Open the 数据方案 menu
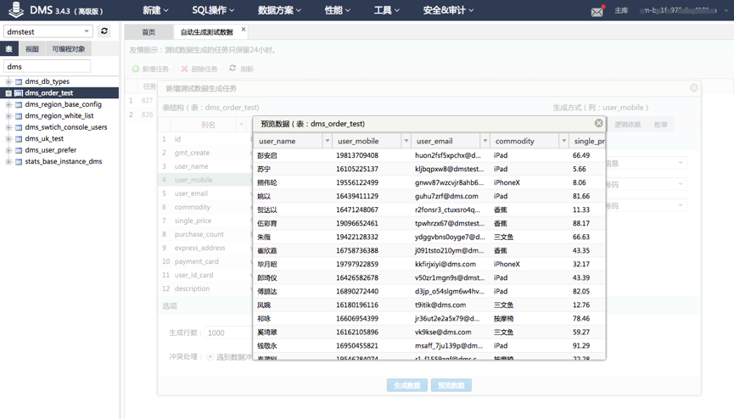This screenshot has width=734, height=419. coord(279,10)
